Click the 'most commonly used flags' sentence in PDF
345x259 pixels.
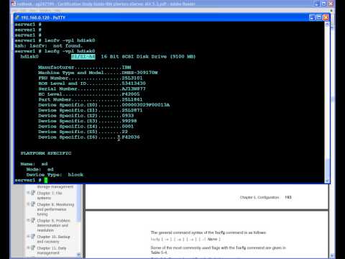click(218, 250)
